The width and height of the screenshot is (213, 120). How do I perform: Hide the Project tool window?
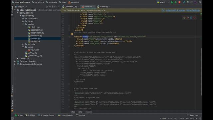(x=59, y=7)
